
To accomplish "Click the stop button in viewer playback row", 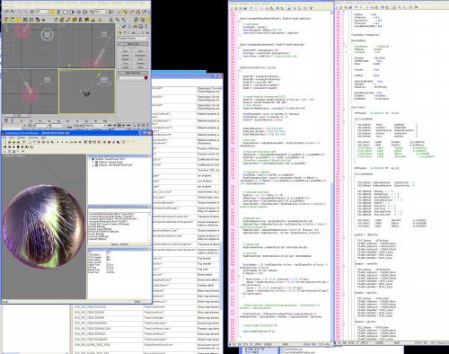I will coord(18,146).
